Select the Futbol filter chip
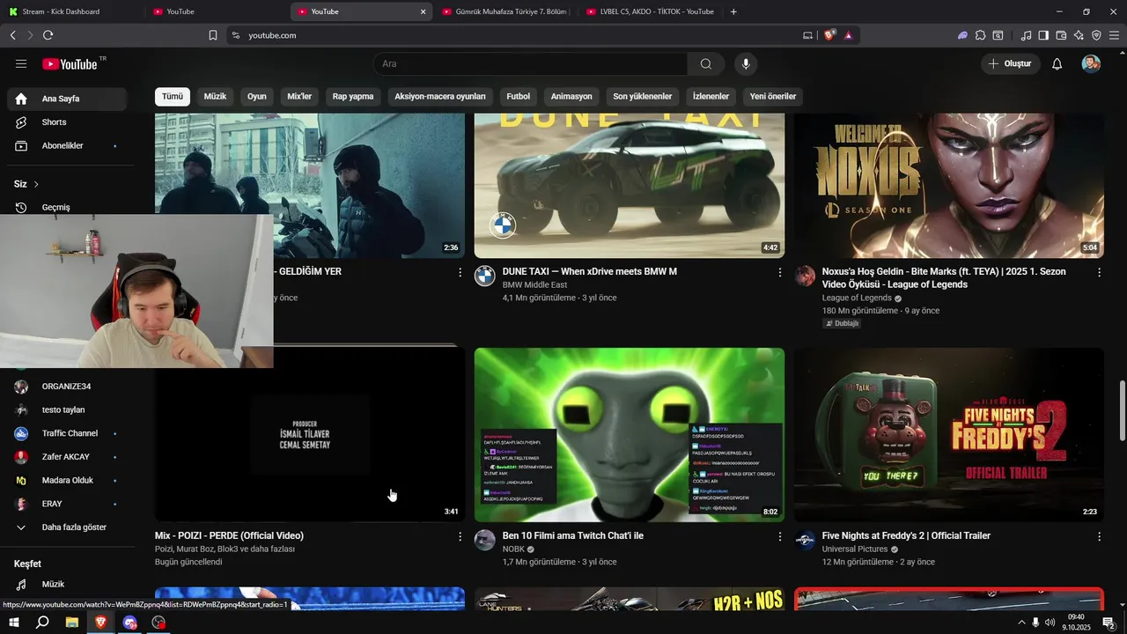The image size is (1127, 634). click(519, 97)
